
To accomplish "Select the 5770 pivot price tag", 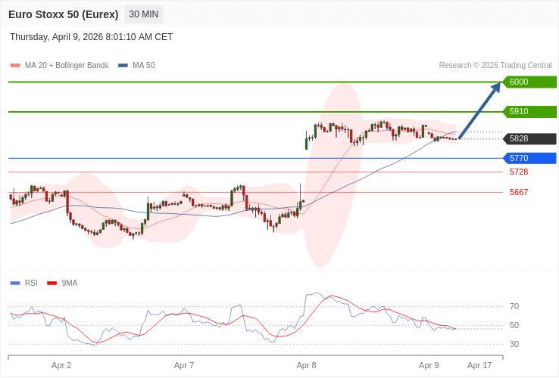I will [529, 158].
